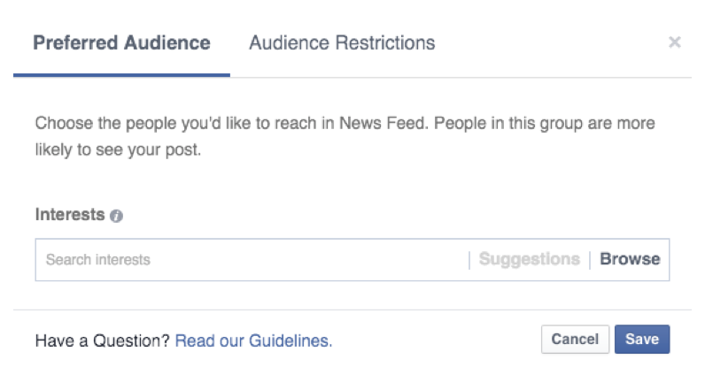Click the greyed-out Suggestions option
This screenshot has height=367, width=705.
[529, 259]
